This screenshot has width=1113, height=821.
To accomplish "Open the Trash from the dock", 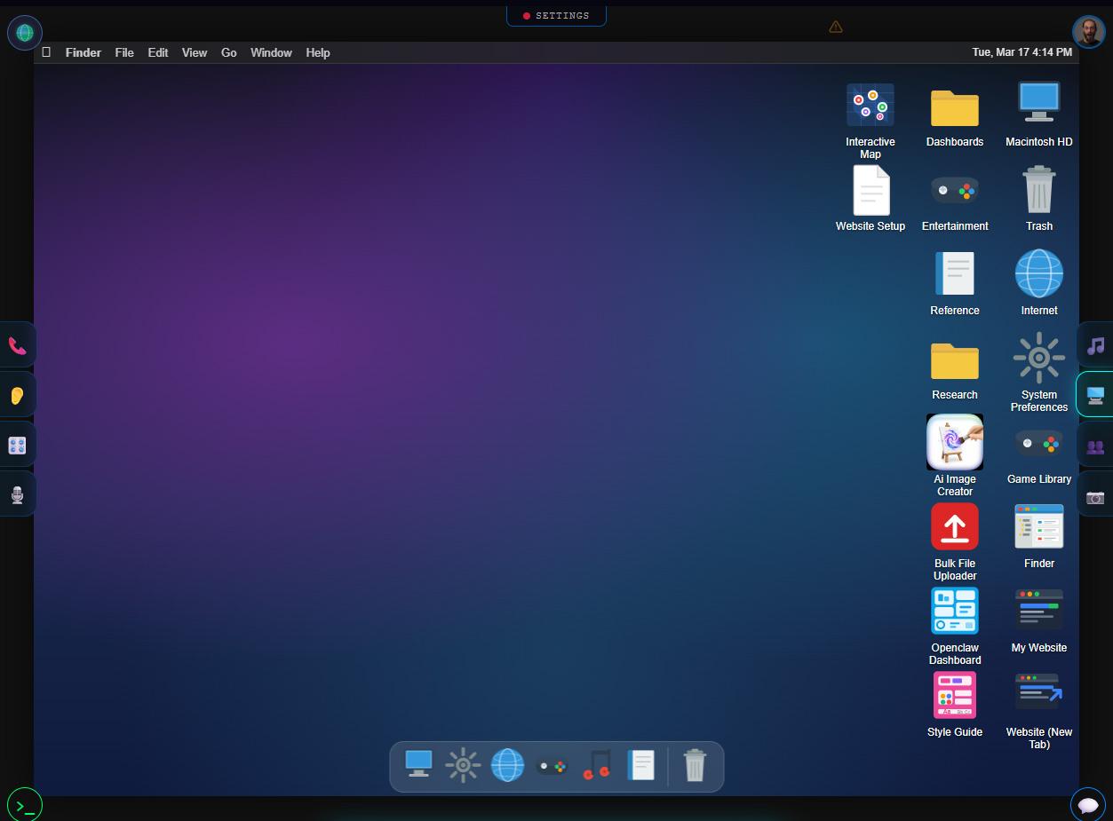I will point(694,765).
